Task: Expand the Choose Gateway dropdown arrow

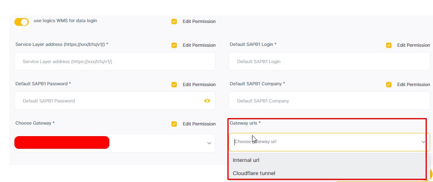Action: [209, 143]
